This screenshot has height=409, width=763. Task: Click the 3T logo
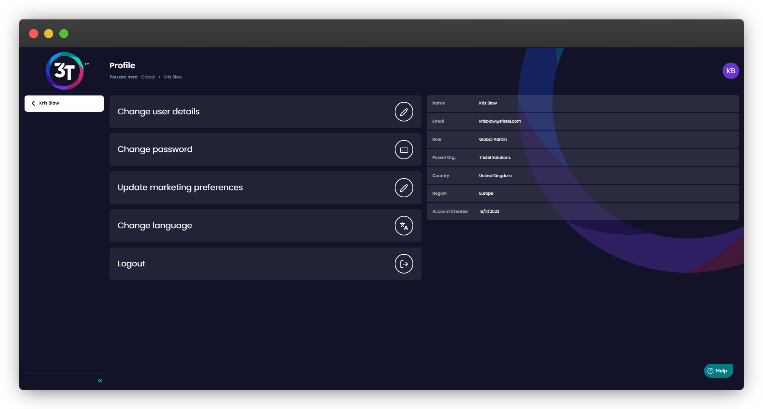65,71
